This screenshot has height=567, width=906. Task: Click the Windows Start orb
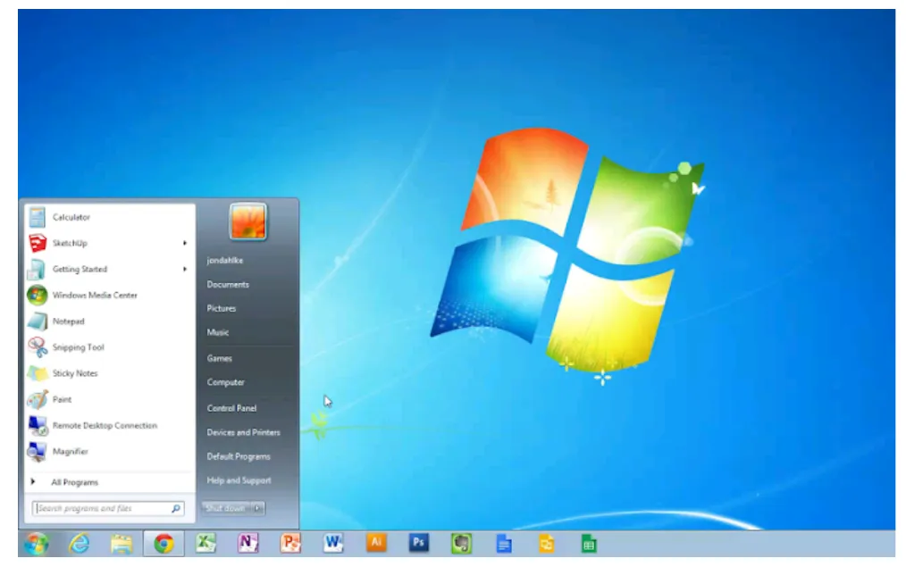(x=37, y=543)
